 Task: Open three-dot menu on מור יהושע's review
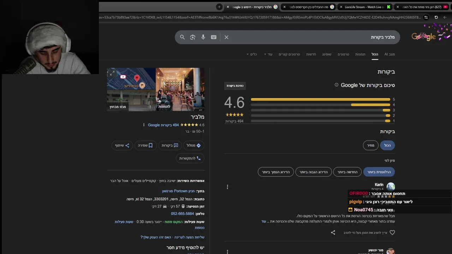[227, 252]
